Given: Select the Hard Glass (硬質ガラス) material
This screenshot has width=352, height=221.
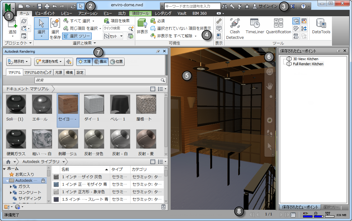Looking at the screenshot, I should point(16,142).
